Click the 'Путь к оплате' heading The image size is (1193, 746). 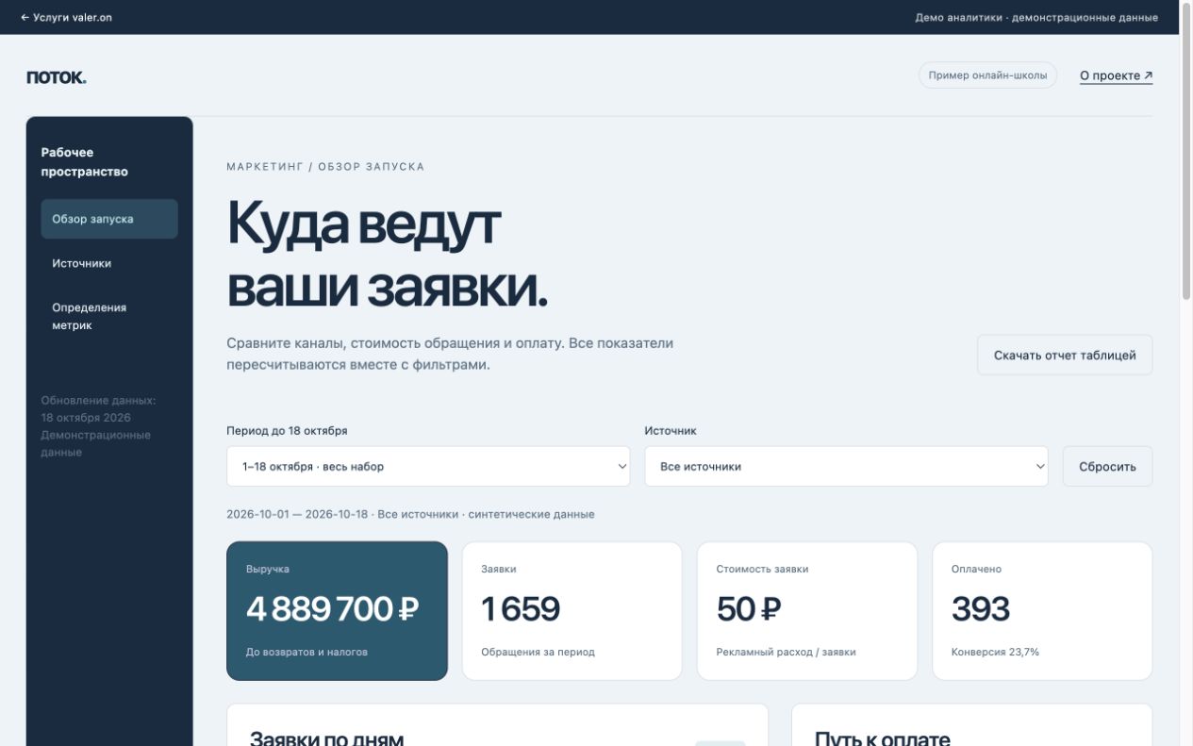[882, 738]
